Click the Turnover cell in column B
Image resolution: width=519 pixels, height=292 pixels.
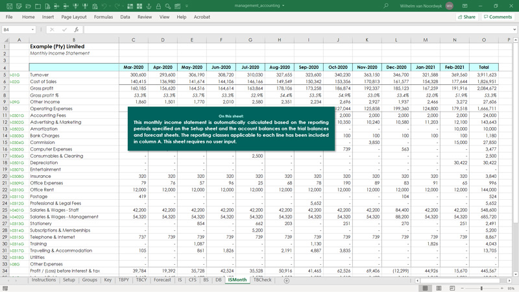click(x=74, y=75)
